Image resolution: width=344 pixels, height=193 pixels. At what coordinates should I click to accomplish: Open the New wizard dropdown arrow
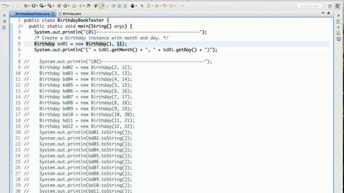click(8, 6)
